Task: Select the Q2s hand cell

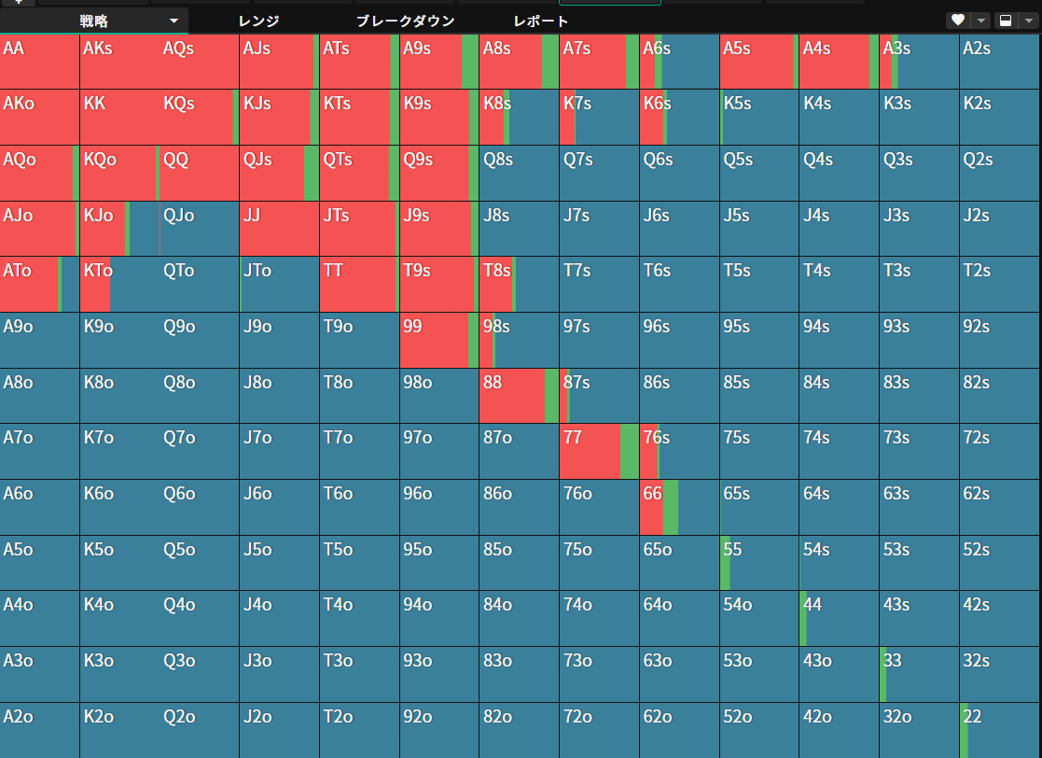Action: 999,173
